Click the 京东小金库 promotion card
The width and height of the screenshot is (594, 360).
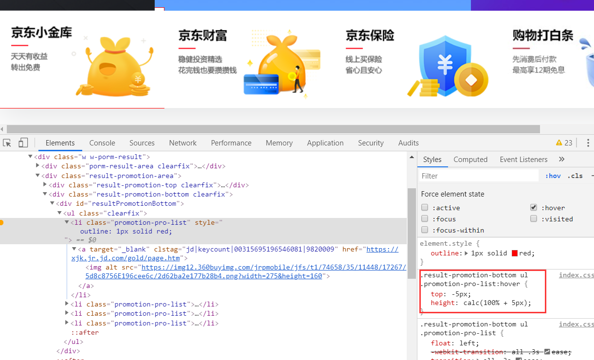tap(82, 59)
